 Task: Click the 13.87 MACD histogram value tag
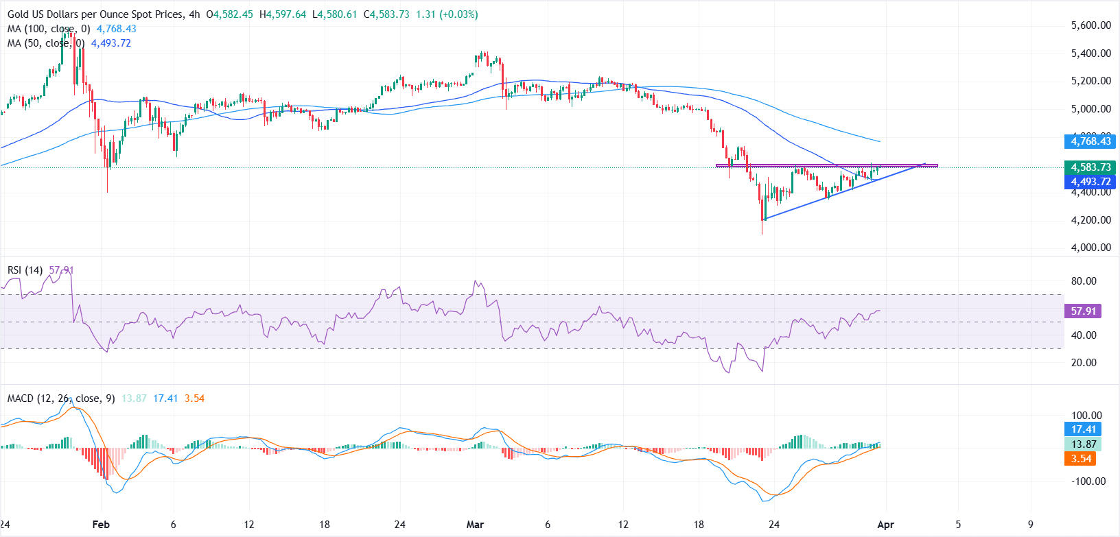tap(1083, 444)
